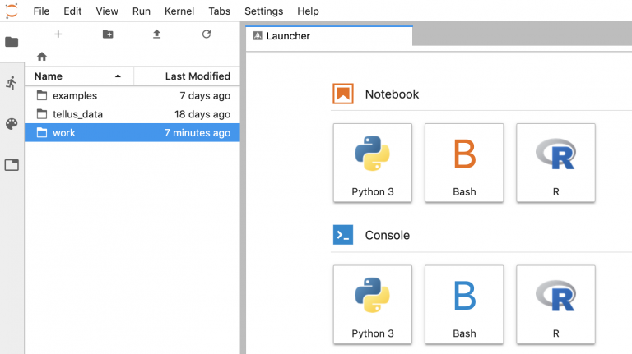632x354 pixels.
Task: Open the File Browser sidebar folder icon
Action: point(12,42)
